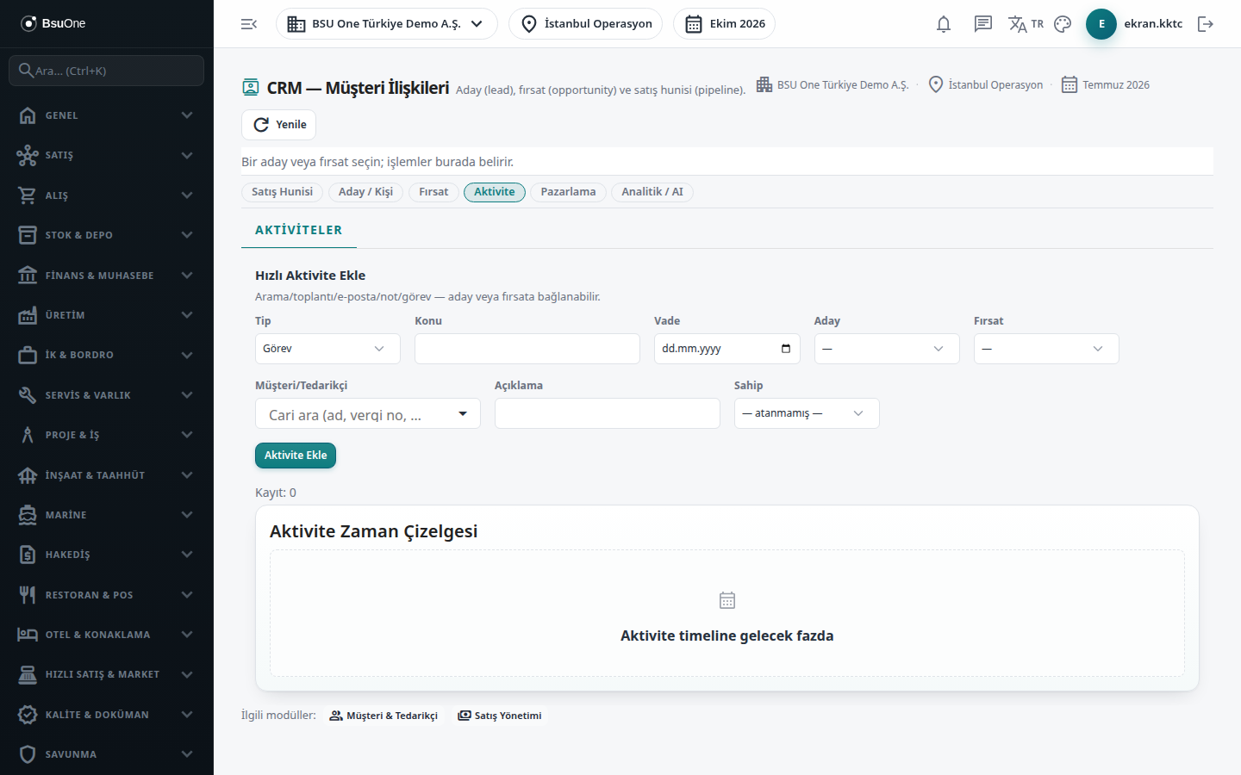Open the Aday dropdown

coord(887,349)
